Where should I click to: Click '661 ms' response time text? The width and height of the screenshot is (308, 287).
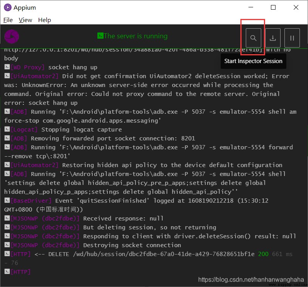pos(282,254)
